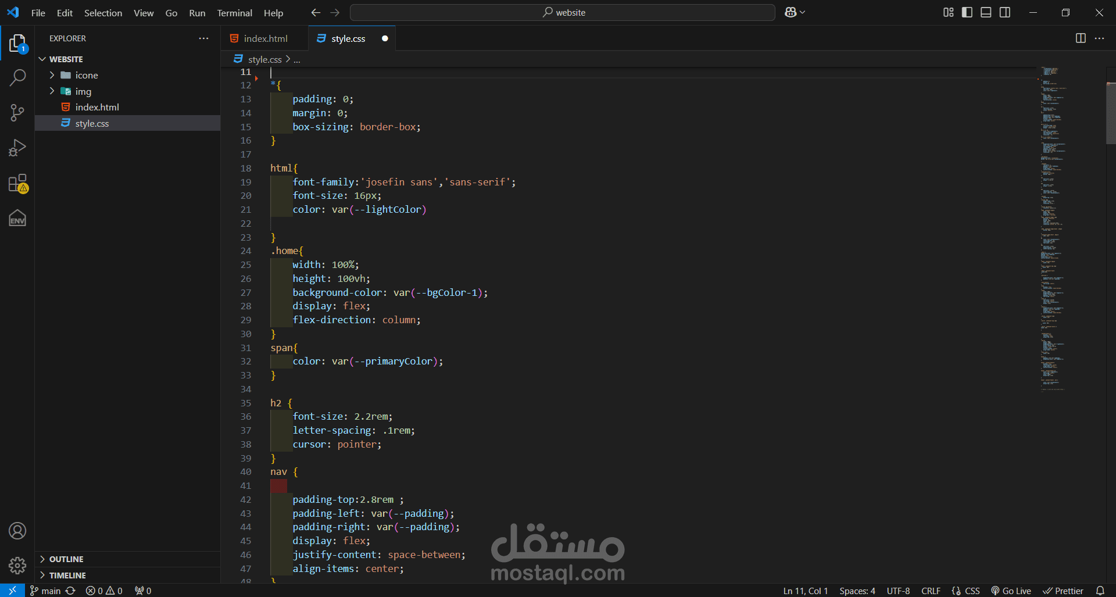1116x597 pixels.
Task: Open the Search view icon
Action: pos(17,77)
